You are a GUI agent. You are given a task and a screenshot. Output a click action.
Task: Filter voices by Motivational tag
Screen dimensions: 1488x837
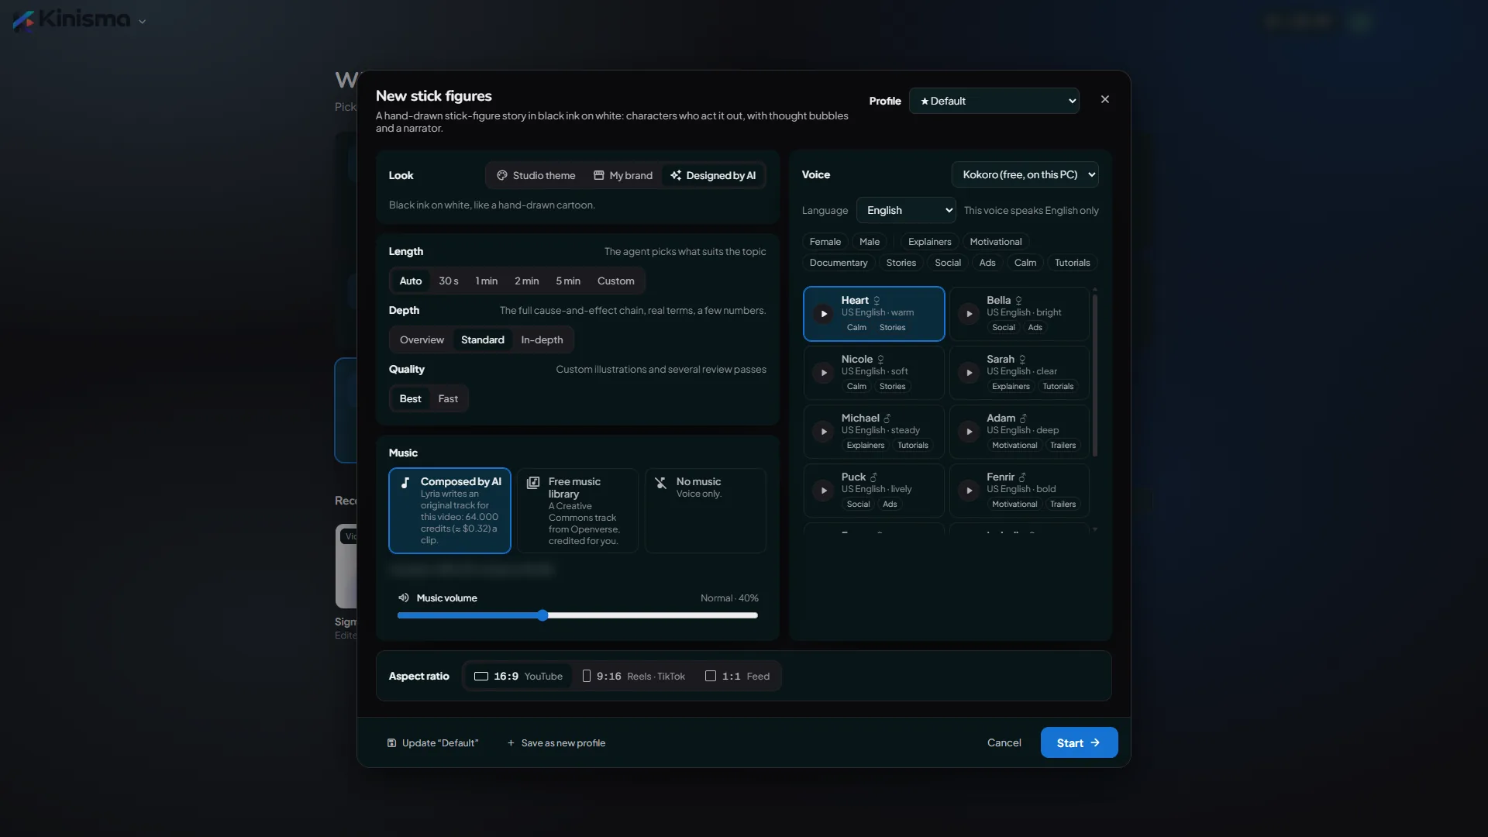pos(996,242)
